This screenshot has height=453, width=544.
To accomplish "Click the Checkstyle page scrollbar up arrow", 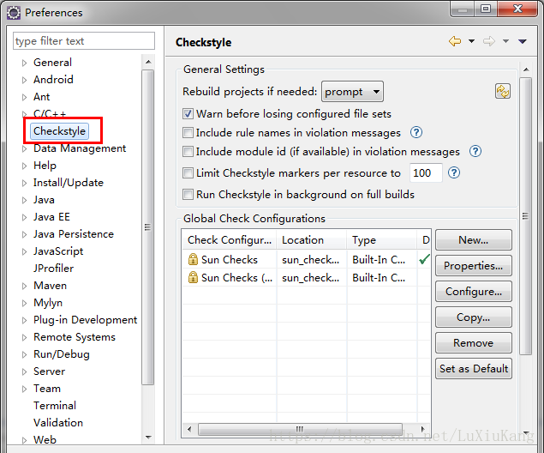I will (x=526, y=69).
